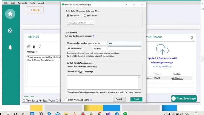The image size is (204, 115).
Task: Open info tooltip beside Clear WhatsApp Cache
Action: pos(91,100)
